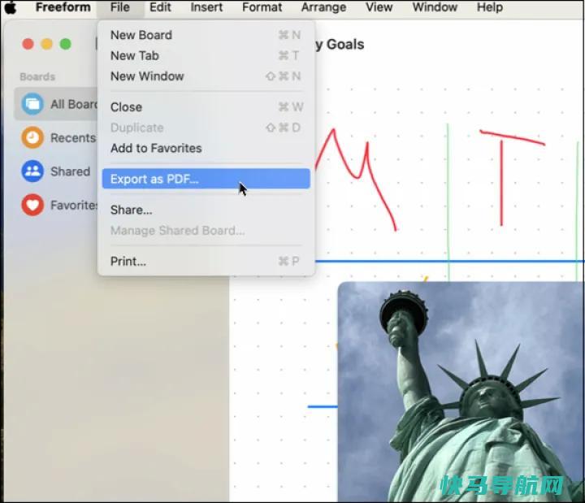The width and height of the screenshot is (585, 503).
Task: Choose New Window menu entry
Action: pyautogui.click(x=206, y=76)
